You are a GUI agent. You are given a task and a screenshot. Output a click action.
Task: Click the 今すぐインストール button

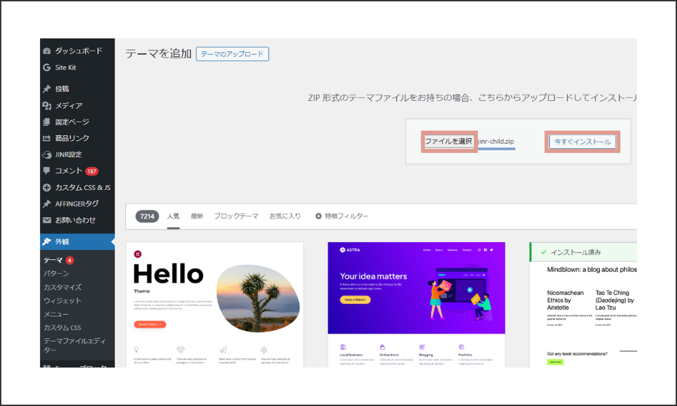coord(582,141)
